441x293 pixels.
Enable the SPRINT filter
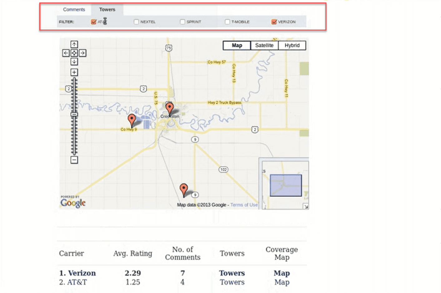[182, 22]
